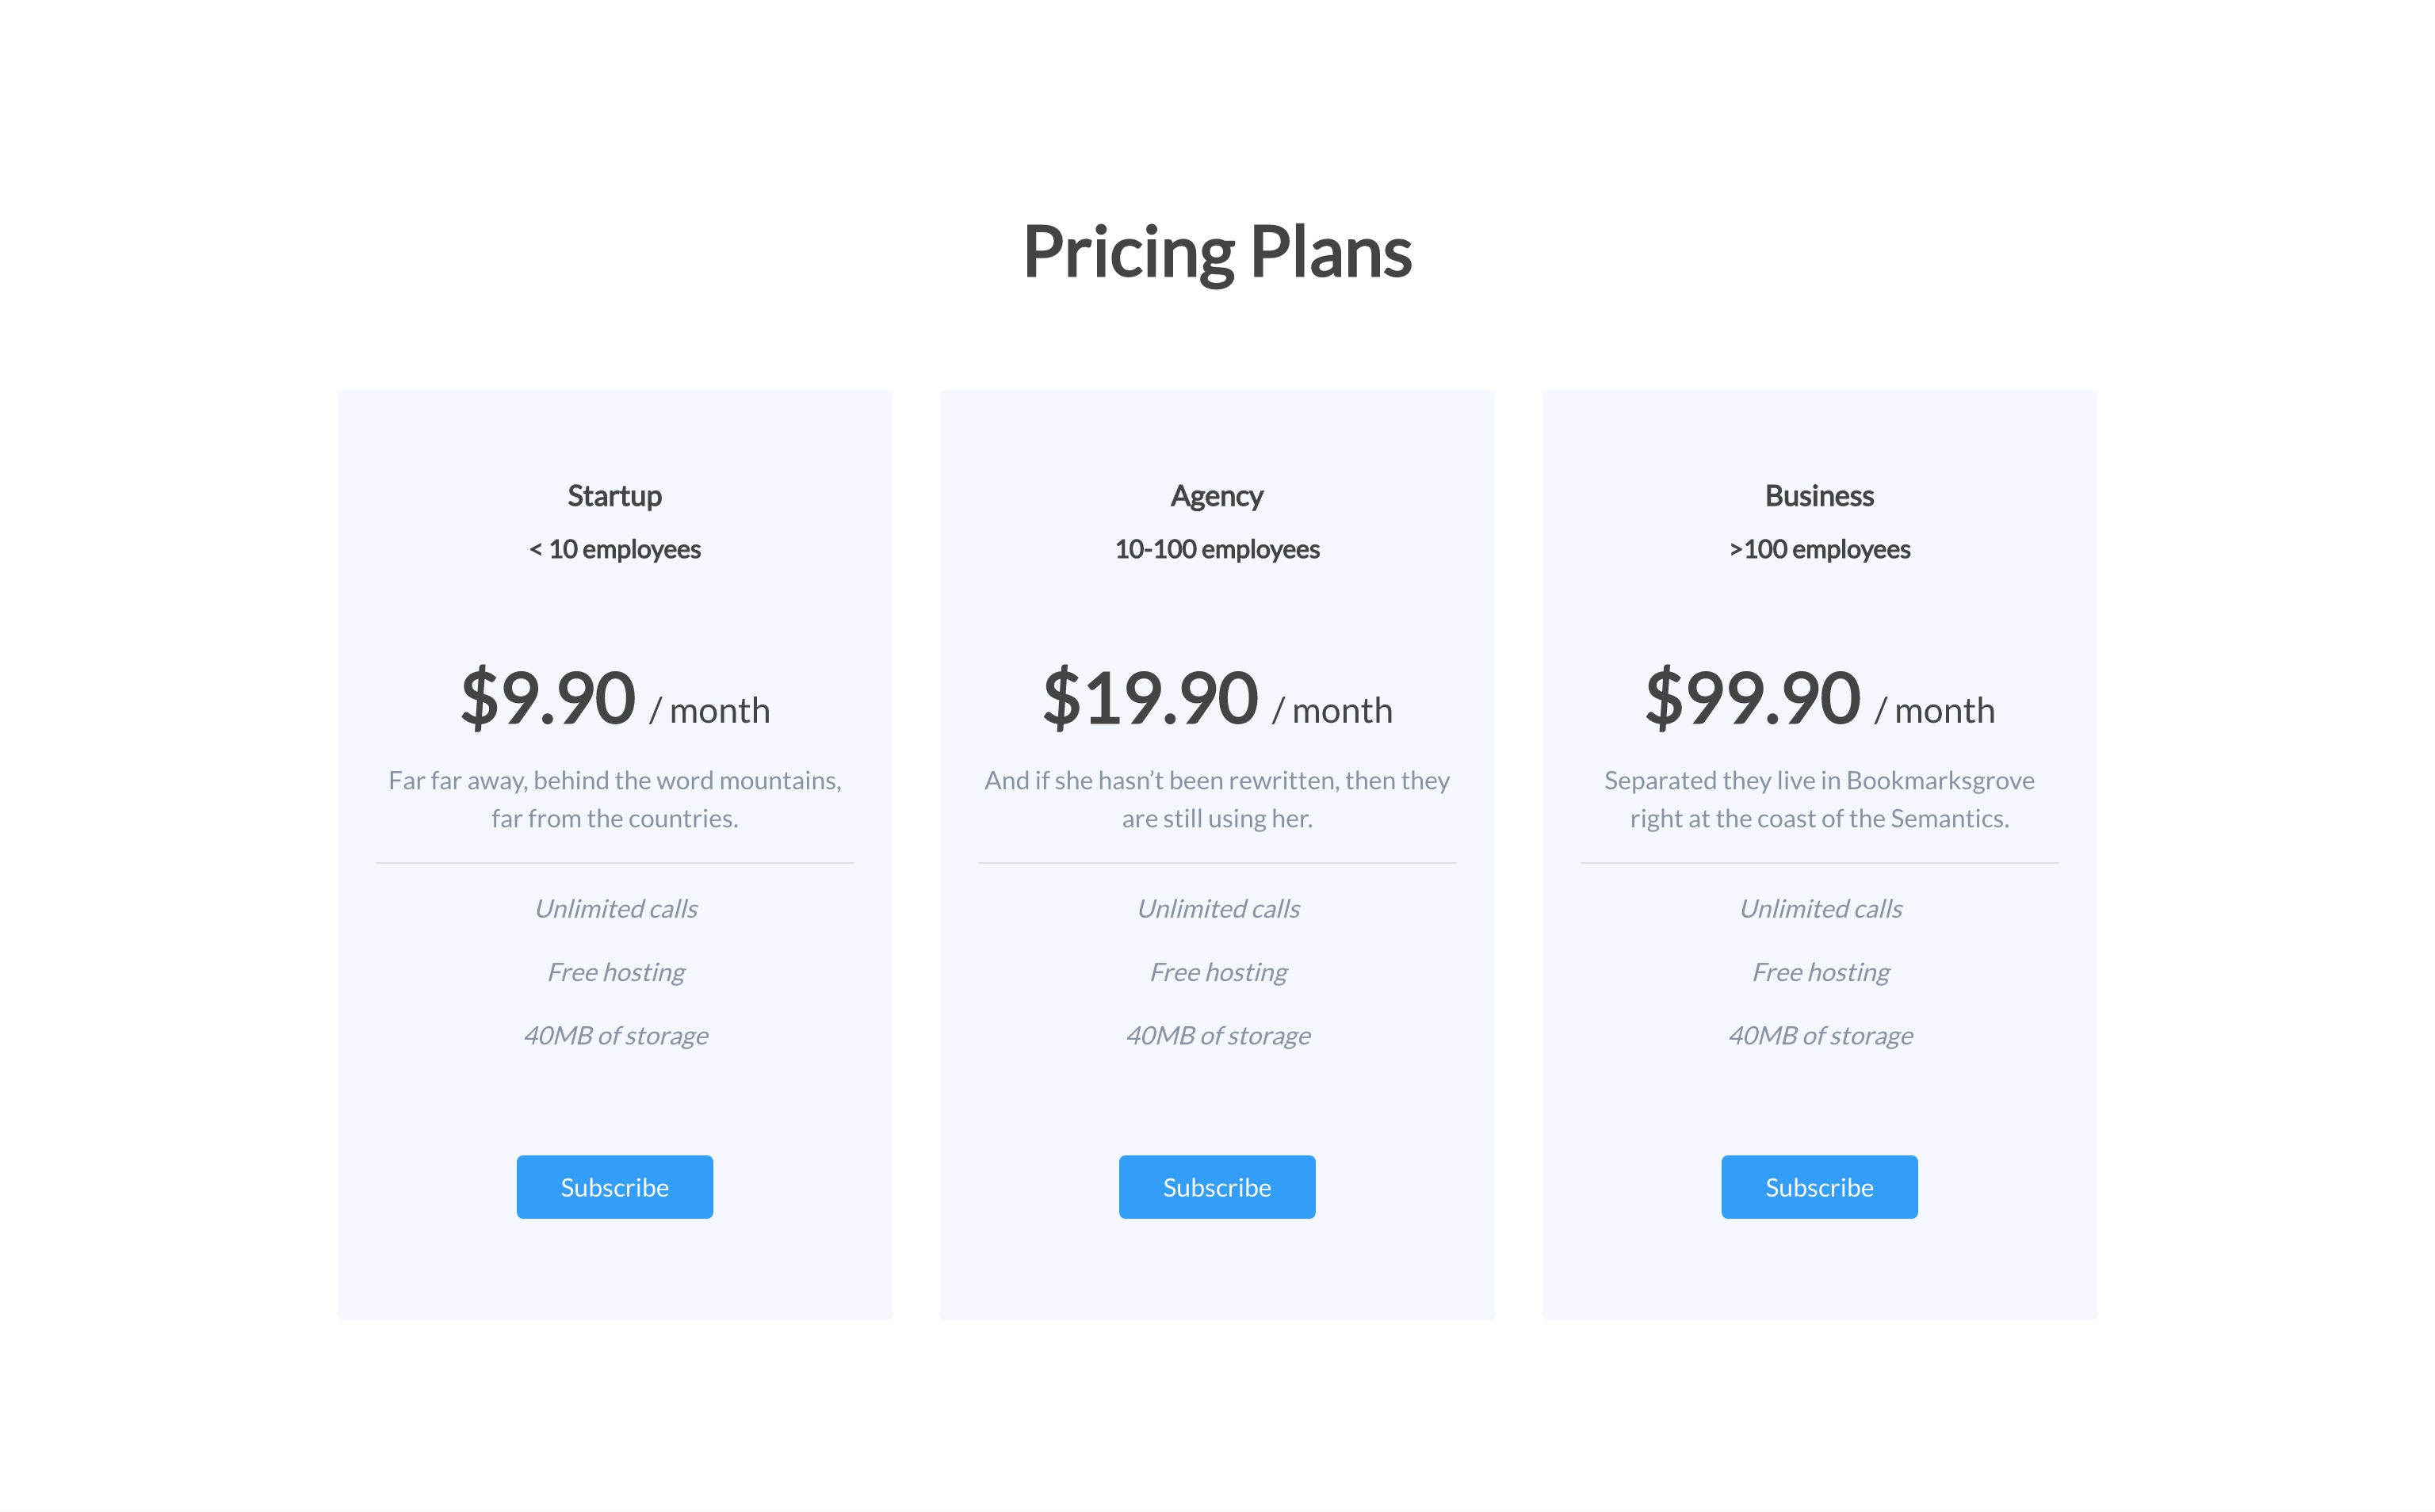Select the Startup plan title

click(614, 496)
